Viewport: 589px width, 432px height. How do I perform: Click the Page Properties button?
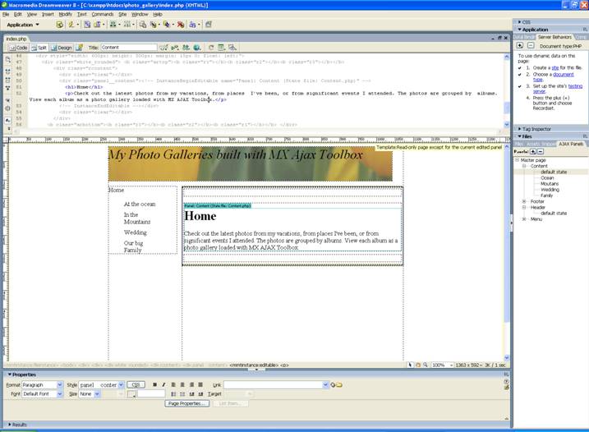(x=186, y=403)
